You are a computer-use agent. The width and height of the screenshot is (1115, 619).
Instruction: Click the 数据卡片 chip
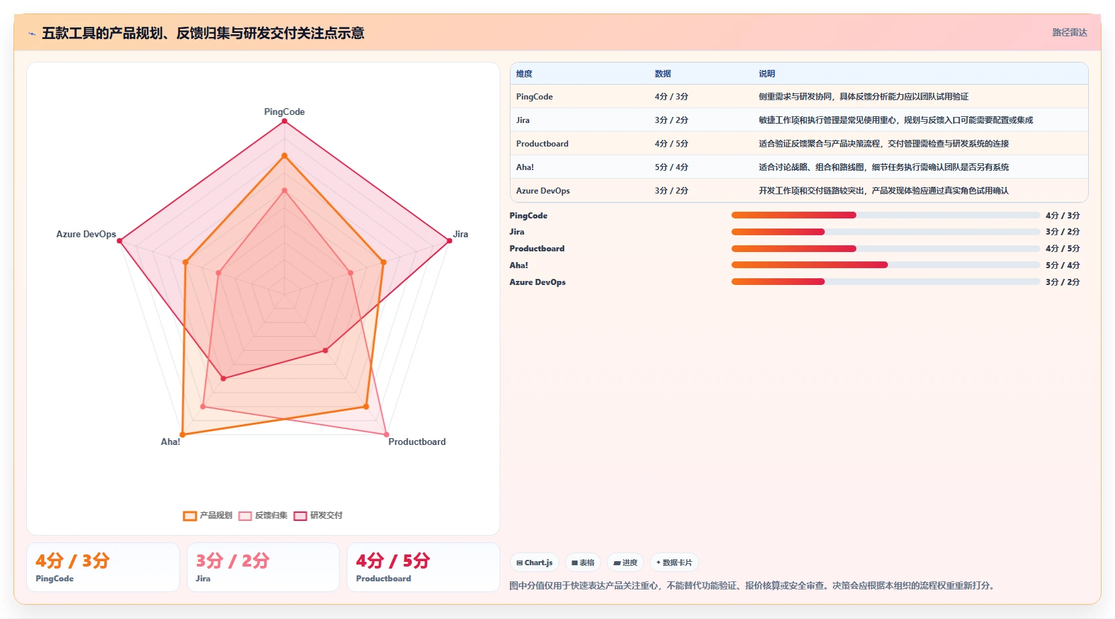[x=674, y=563]
